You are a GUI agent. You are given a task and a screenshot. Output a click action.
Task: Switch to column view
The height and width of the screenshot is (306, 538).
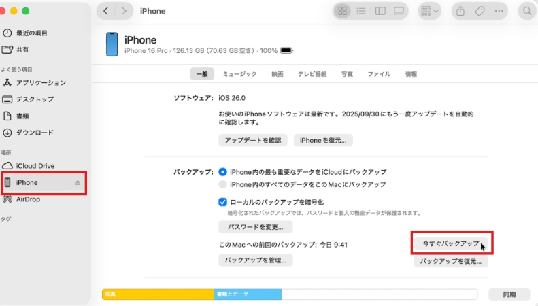pyautogui.click(x=380, y=11)
